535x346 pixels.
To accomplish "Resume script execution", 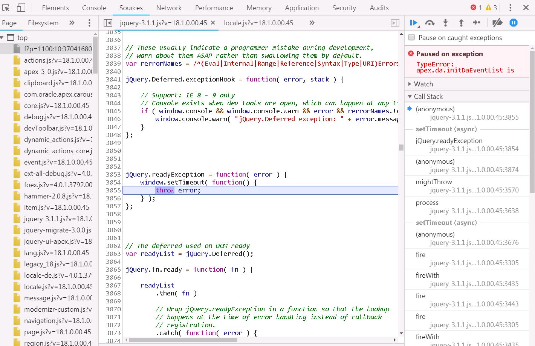I will 413,23.
